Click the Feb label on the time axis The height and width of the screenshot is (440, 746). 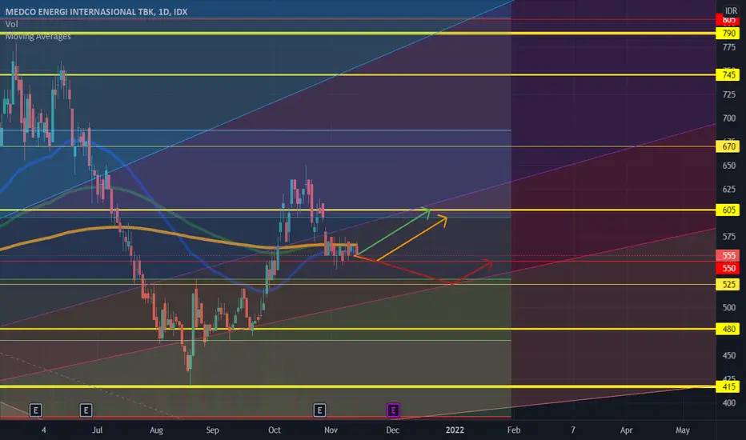coord(514,430)
